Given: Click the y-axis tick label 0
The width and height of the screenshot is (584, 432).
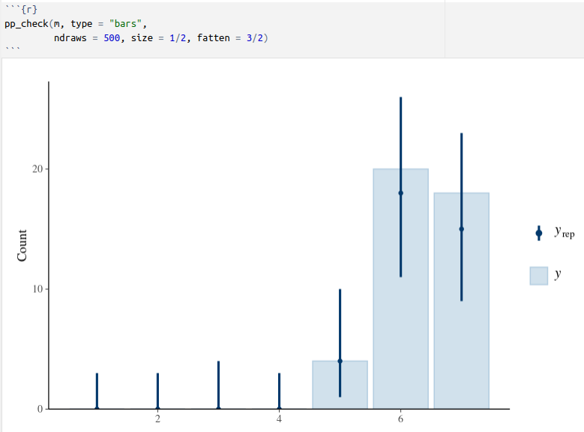Looking at the screenshot, I should click(x=40, y=409).
